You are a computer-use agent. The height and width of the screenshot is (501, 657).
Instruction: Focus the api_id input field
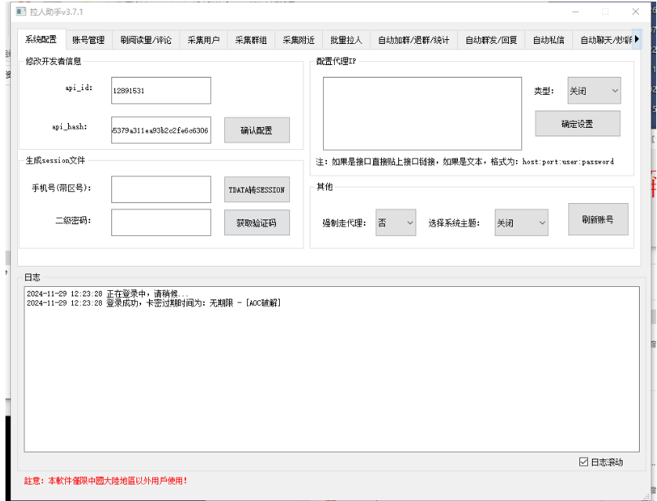click(161, 90)
